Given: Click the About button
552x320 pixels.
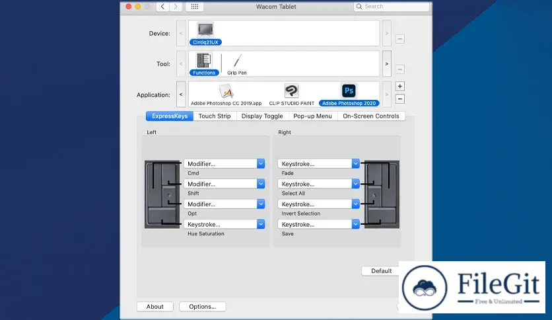Looking at the screenshot, I should [155, 307].
